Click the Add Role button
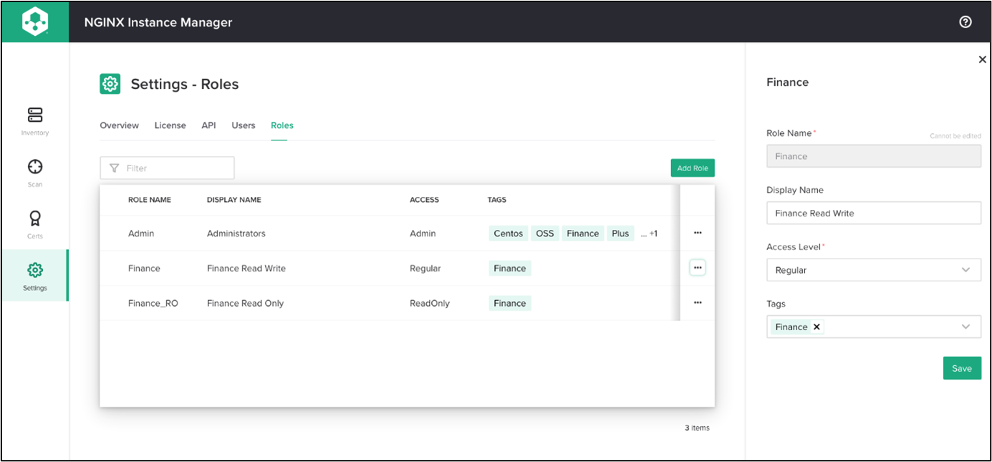This screenshot has width=992, height=462. point(693,168)
